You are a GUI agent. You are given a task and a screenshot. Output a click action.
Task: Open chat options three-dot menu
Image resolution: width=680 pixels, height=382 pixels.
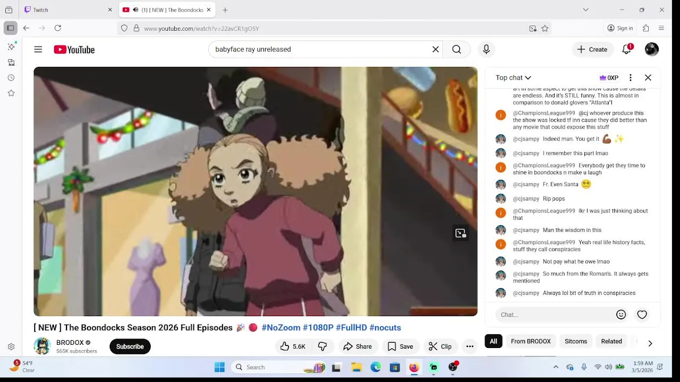[630, 77]
